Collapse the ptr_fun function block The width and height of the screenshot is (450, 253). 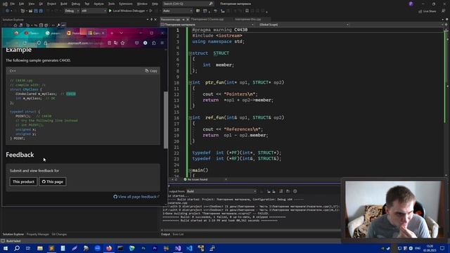pos(190,83)
